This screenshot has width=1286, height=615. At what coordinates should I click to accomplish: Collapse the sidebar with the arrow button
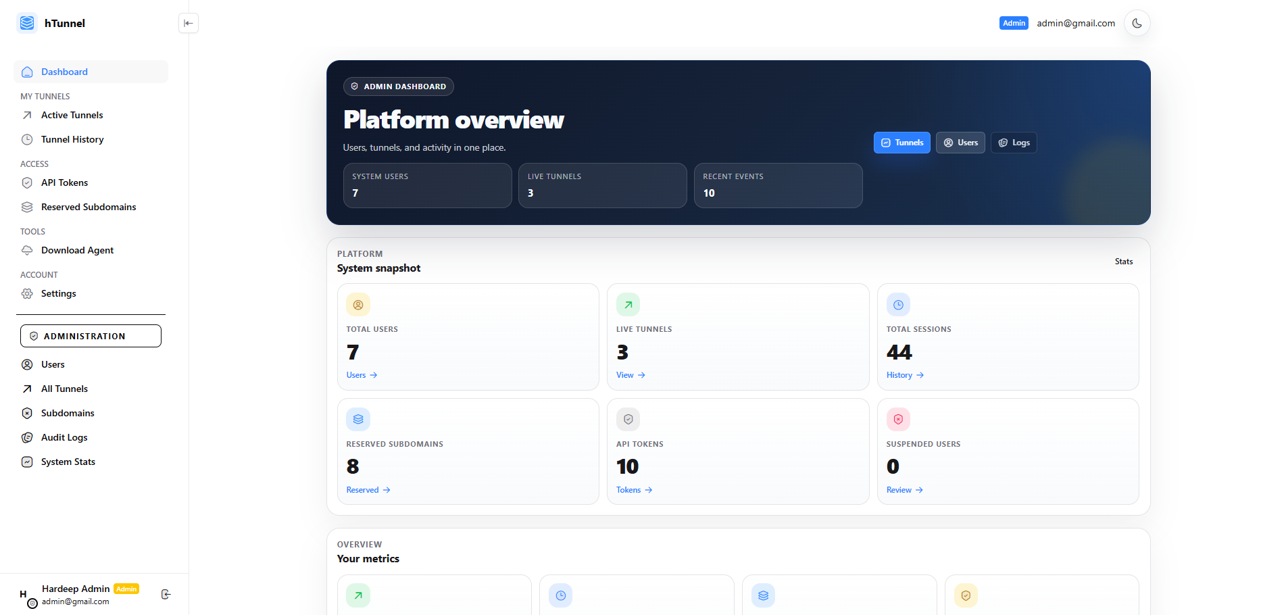(188, 22)
